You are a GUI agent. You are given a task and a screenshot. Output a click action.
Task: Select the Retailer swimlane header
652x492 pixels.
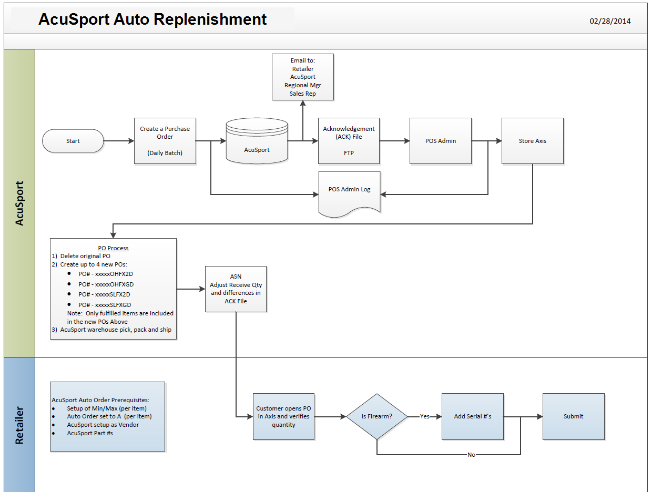pos(19,425)
